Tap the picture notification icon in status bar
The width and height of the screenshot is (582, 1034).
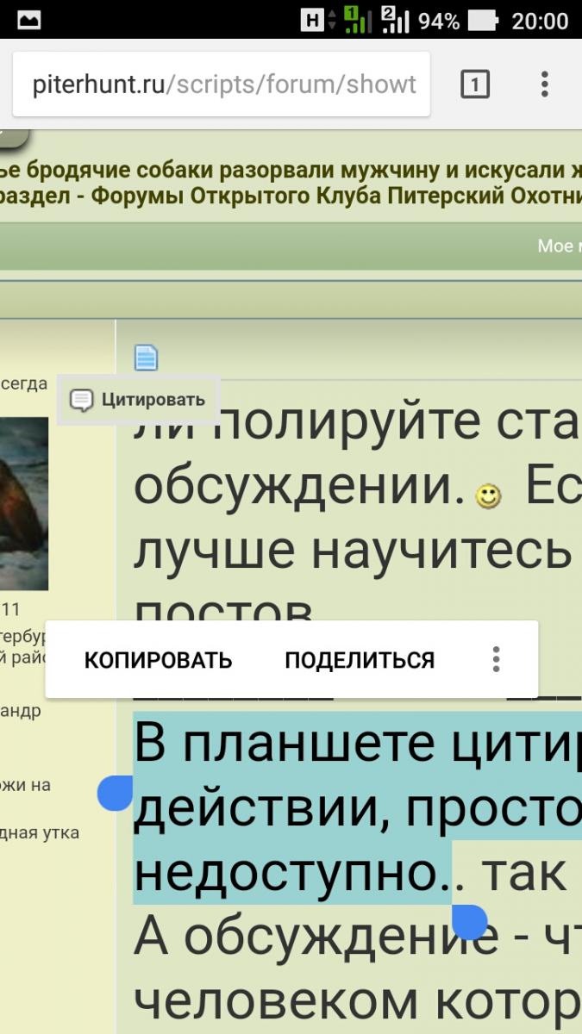point(28,21)
